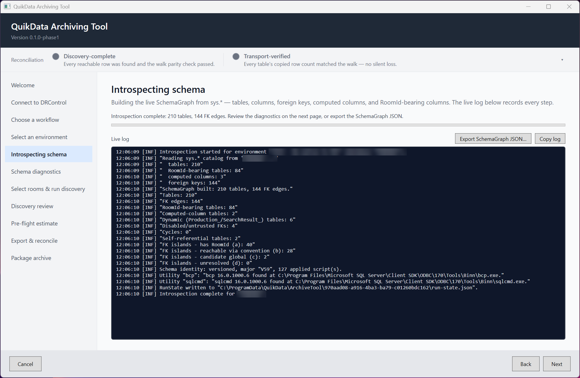Select the Introspecting schema step
This screenshot has width=580, height=378.
pyautogui.click(x=49, y=154)
